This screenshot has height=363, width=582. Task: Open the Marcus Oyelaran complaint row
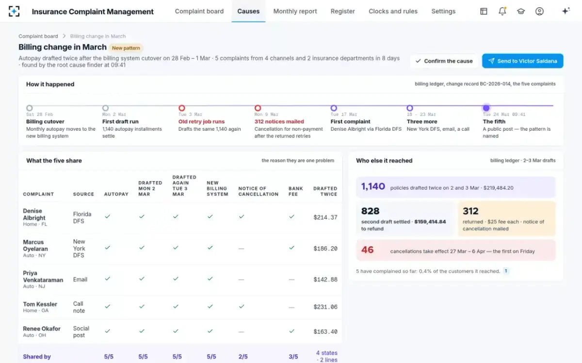pos(180,248)
